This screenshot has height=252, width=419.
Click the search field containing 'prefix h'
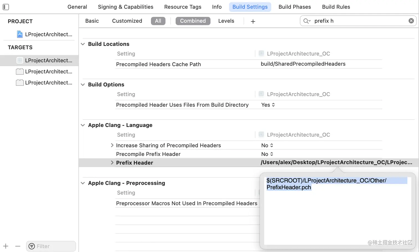(358, 21)
